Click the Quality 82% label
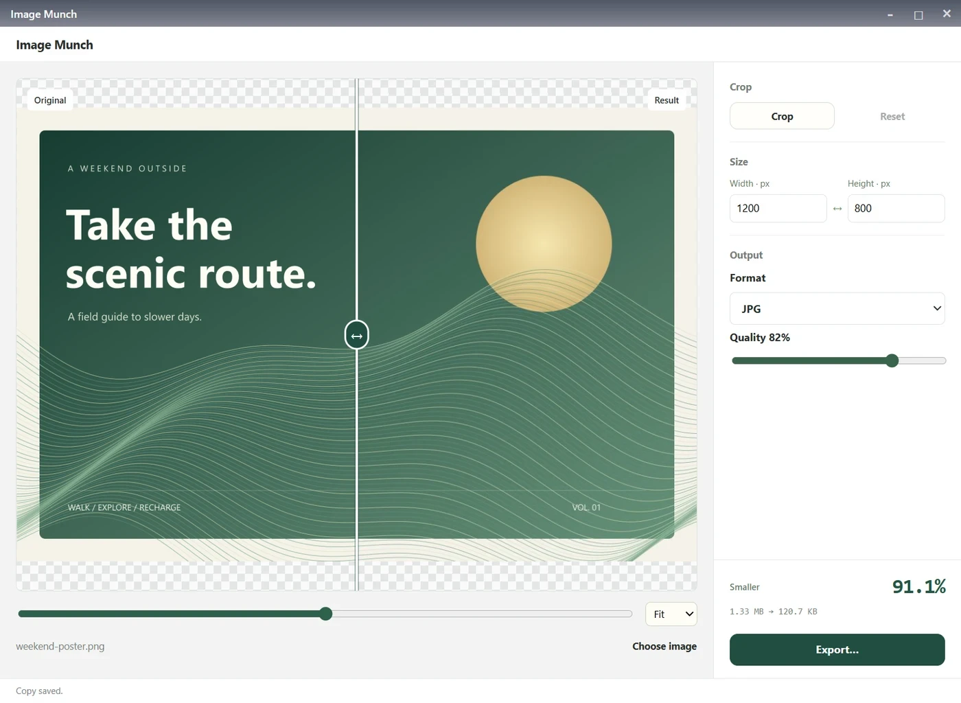The height and width of the screenshot is (703, 961). [760, 338]
